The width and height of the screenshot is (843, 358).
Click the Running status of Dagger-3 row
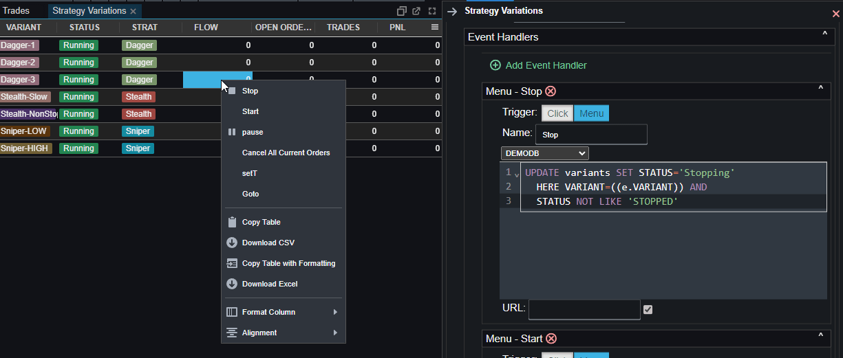[x=78, y=80]
